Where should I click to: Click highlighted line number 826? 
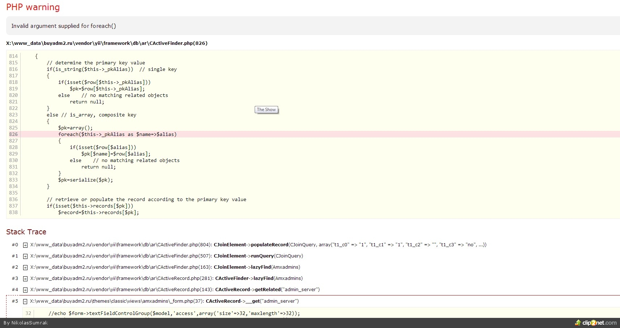pyautogui.click(x=13, y=134)
